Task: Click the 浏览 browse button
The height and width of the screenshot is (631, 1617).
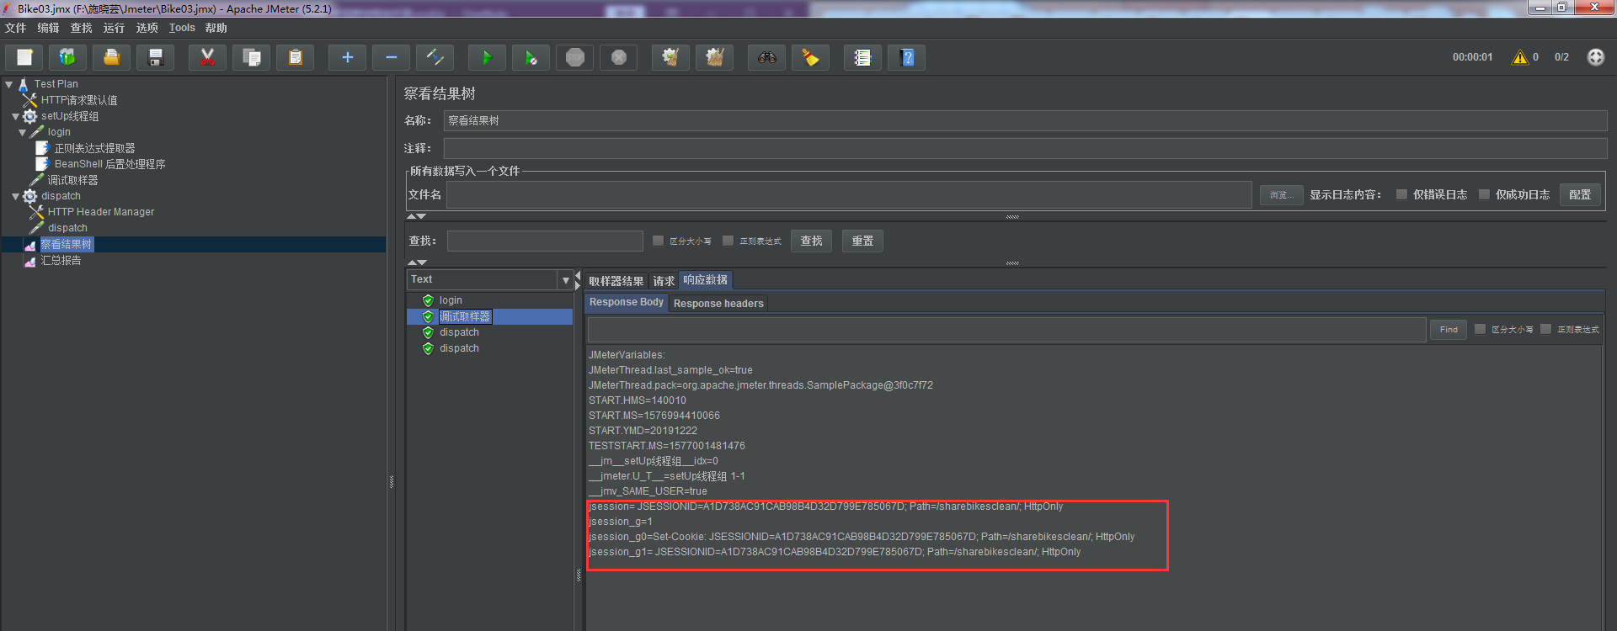Action: (x=1282, y=194)
